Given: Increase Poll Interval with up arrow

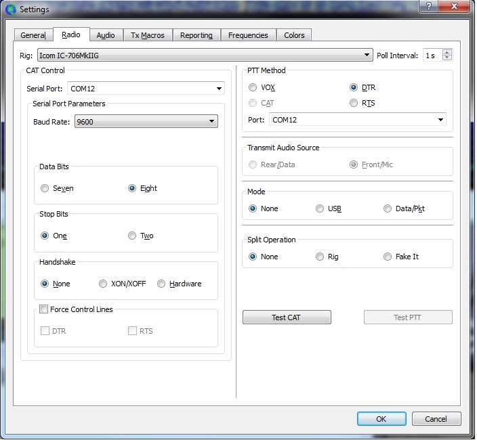Looking at the screenshot, I should (x=447, y=53).
